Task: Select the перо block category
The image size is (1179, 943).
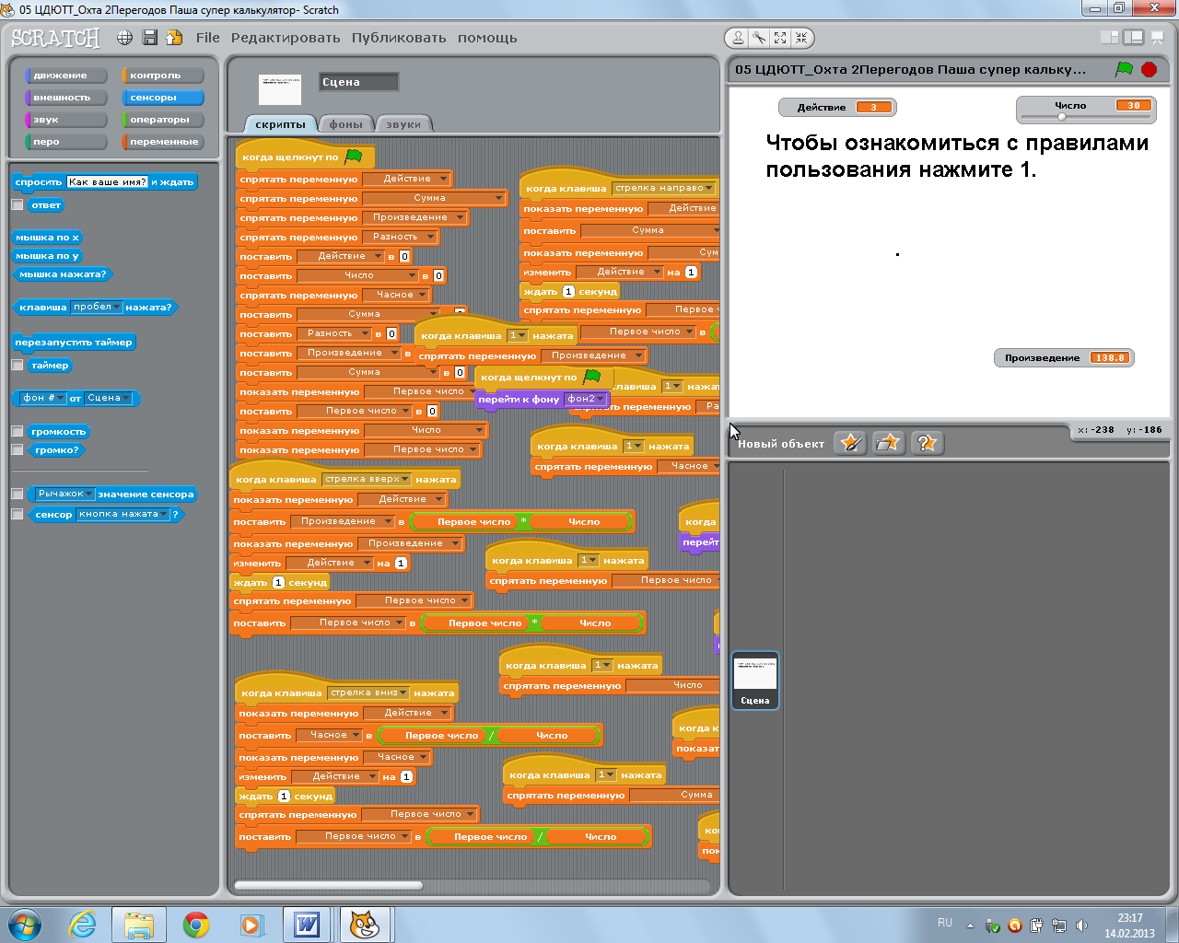Action: pos(66,142)
